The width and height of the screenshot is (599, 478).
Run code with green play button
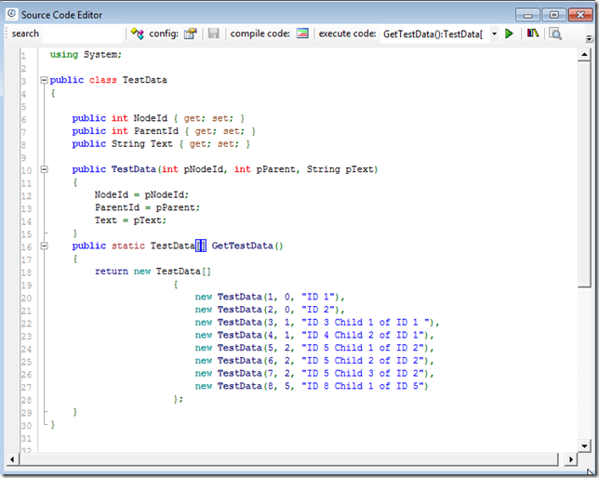tap(509, 33)
